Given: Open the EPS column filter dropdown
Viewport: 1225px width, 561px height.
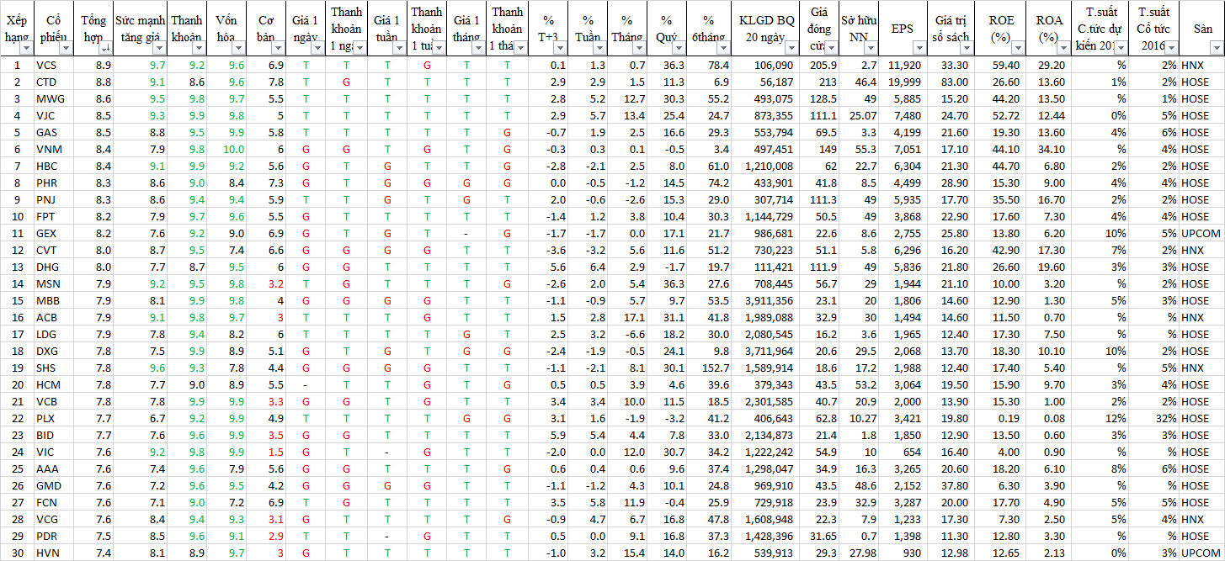Looking at the screenshot, I should [x=920, y=49].
